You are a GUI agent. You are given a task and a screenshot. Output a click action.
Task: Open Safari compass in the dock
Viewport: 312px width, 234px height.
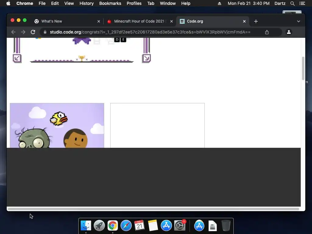tap(126, 225)
